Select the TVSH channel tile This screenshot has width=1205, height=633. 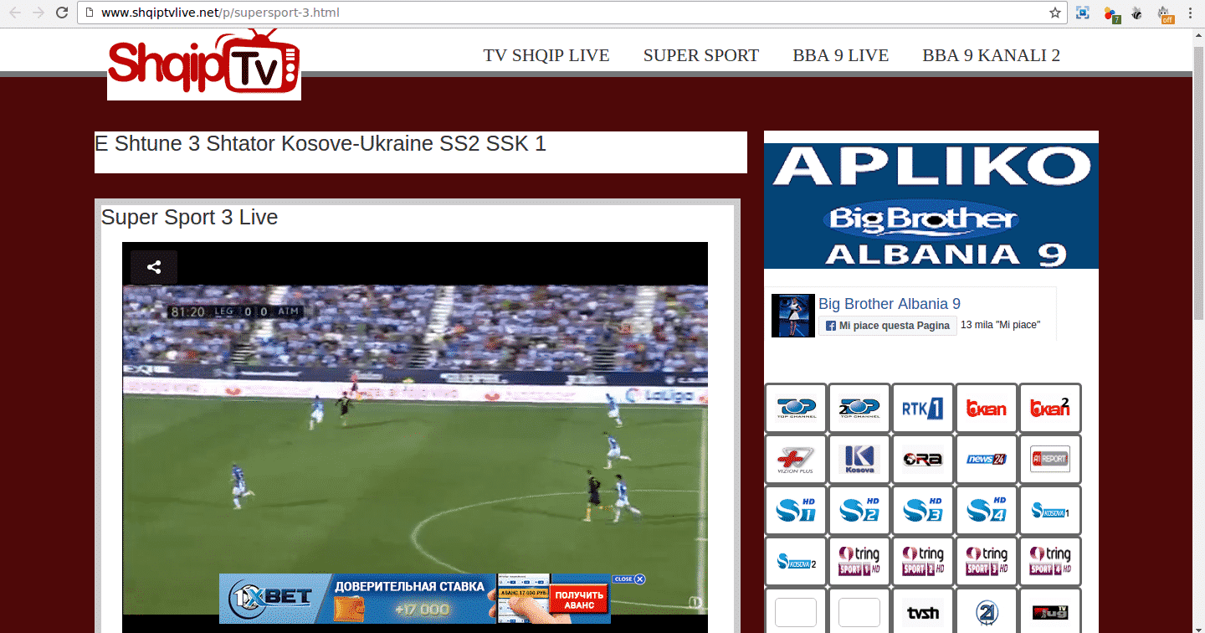[x=923, y=611]
